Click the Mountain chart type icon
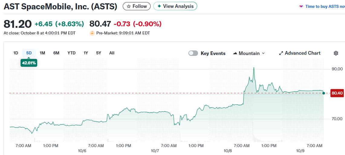The width and height of the screenshot is (345, 155). click(x=235, y=53)
